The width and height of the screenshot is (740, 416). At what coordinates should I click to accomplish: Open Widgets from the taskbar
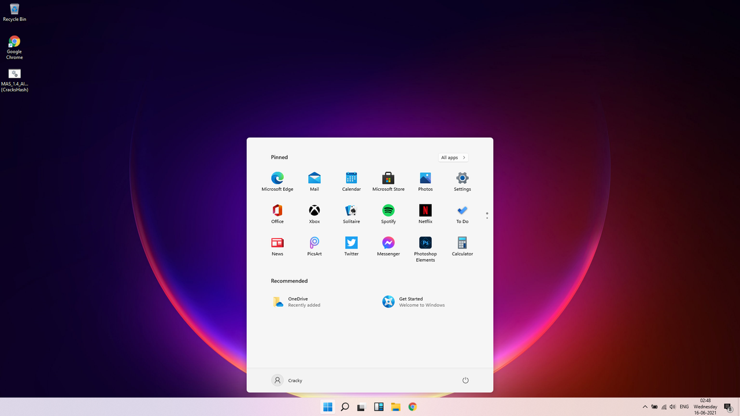[379, 407]
